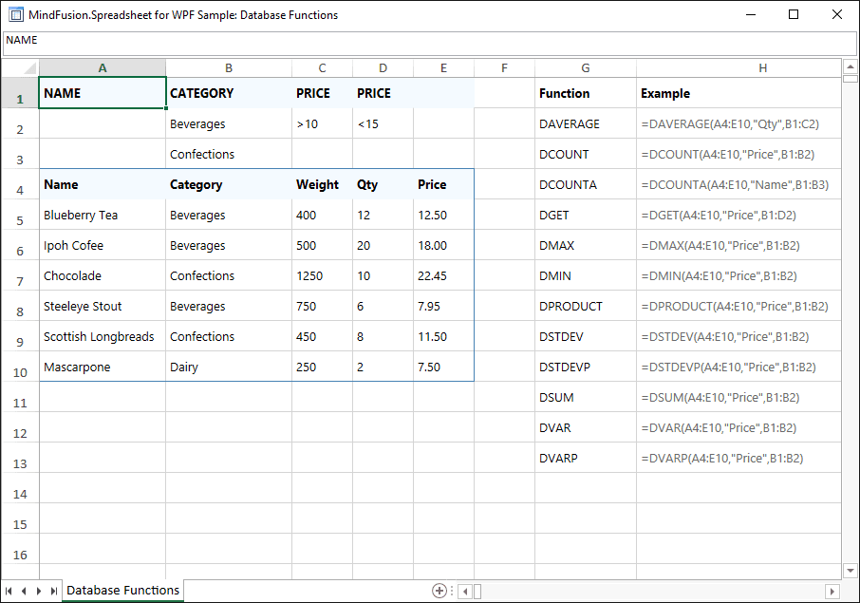860x603 pixels.
Task: Click the horizontal scrollbar thumb
Action: point(477,592)
